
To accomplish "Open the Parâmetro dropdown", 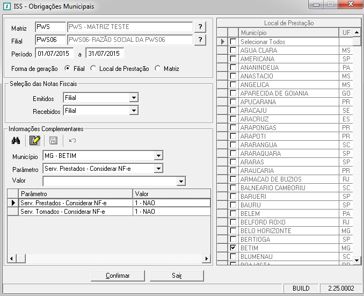I will pos(158,169).
